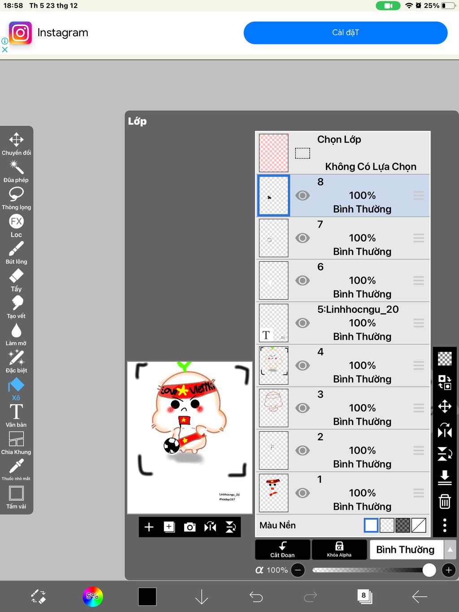Open the rainbow color wheel picker
Screen dimensions: 459x612
tap(93, 596)
